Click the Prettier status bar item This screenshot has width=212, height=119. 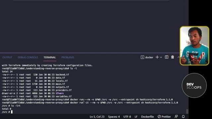pyautogui.click(x=164, y=117)
